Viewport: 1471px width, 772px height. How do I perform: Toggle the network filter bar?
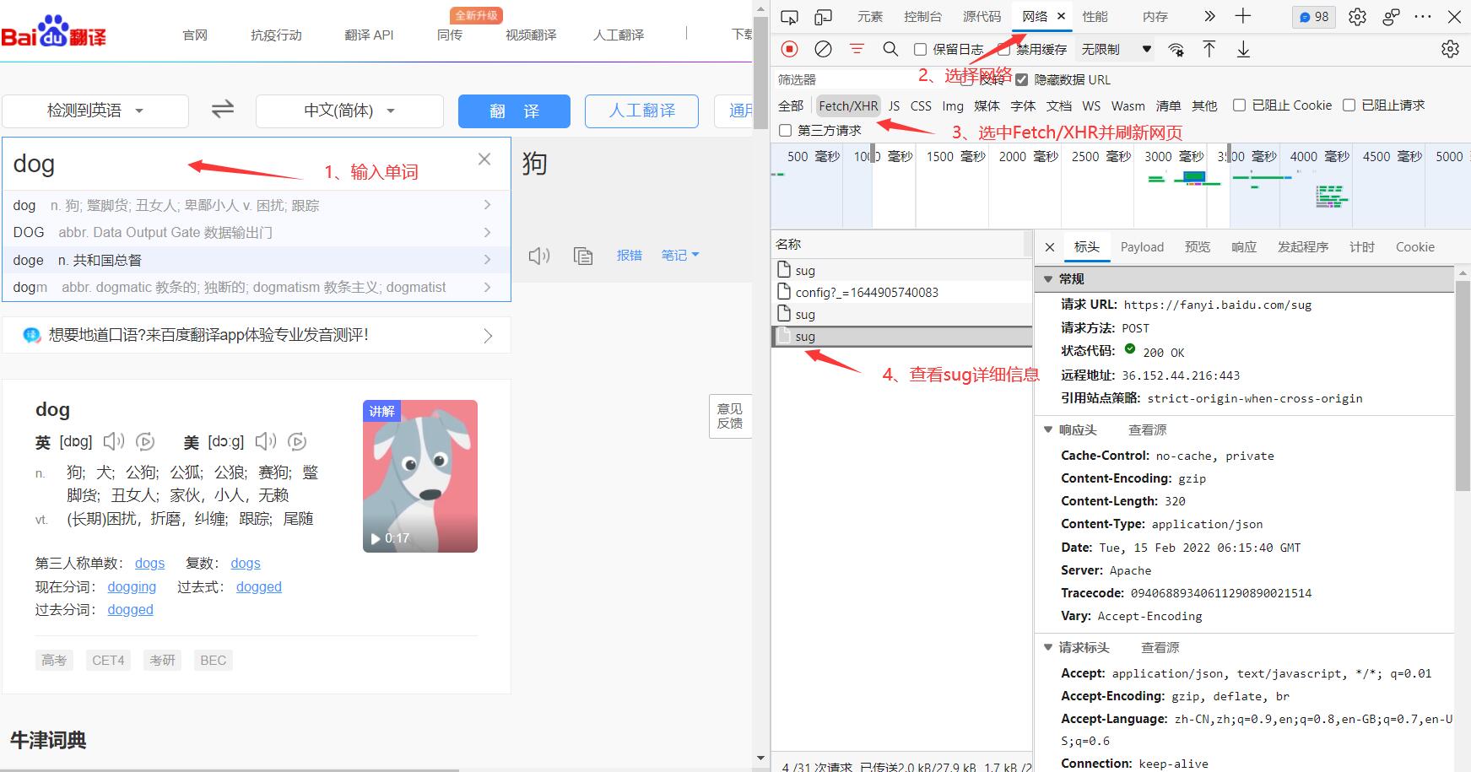pos(857,49)
